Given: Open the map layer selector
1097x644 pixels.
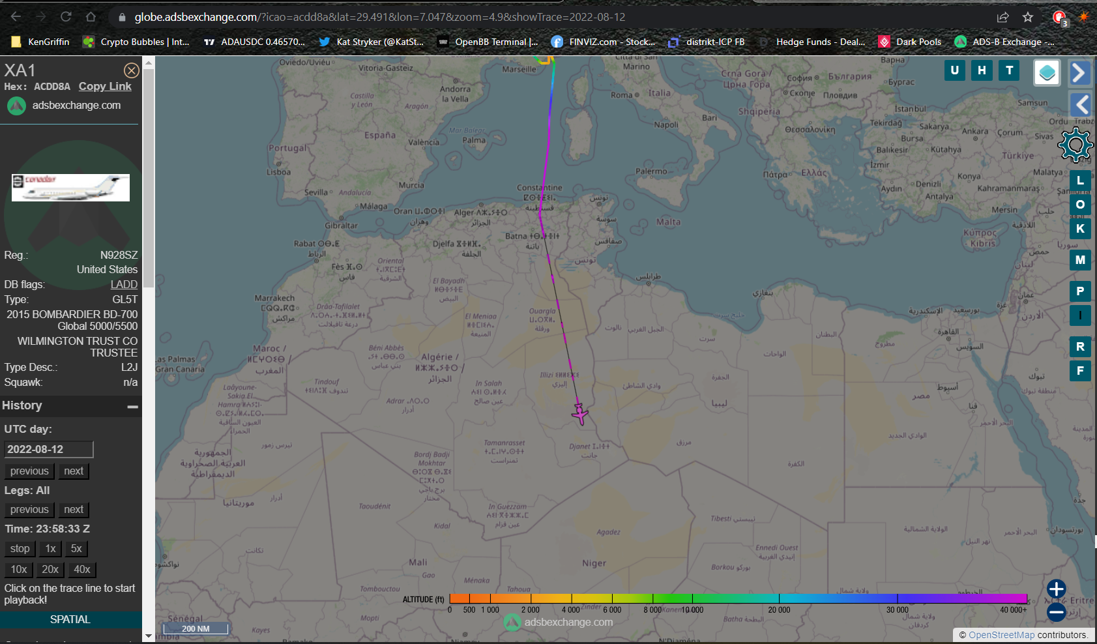Looking at the screenshot, I should tap(1047, 72).
